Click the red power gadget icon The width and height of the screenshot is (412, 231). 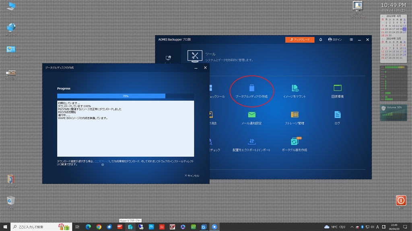tap(401, 201)
